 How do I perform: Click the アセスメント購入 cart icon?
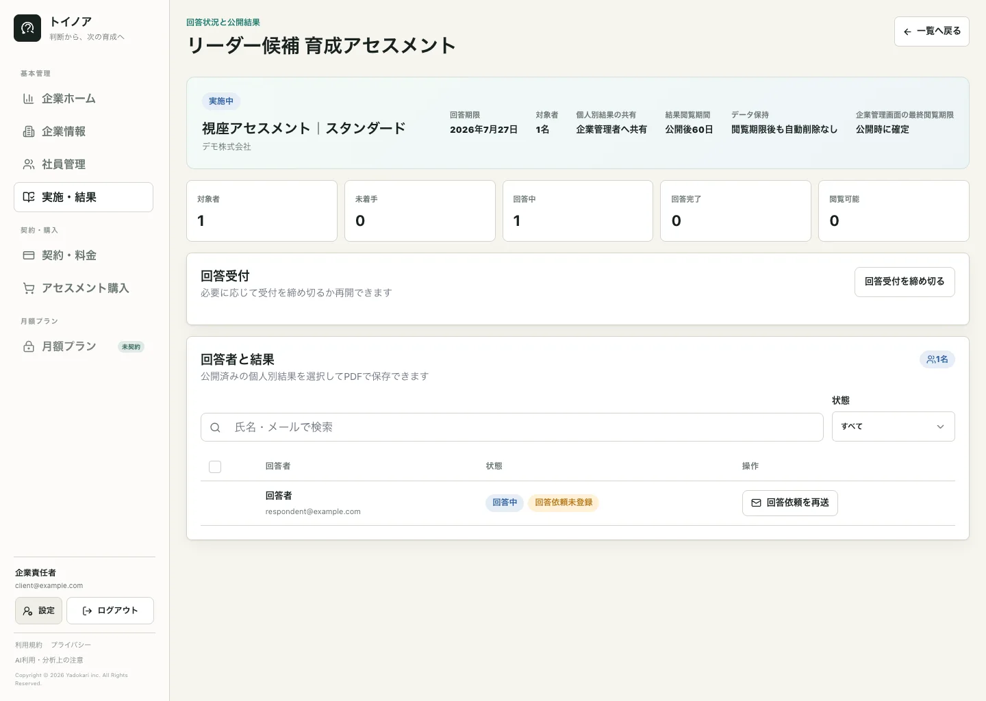29,288
